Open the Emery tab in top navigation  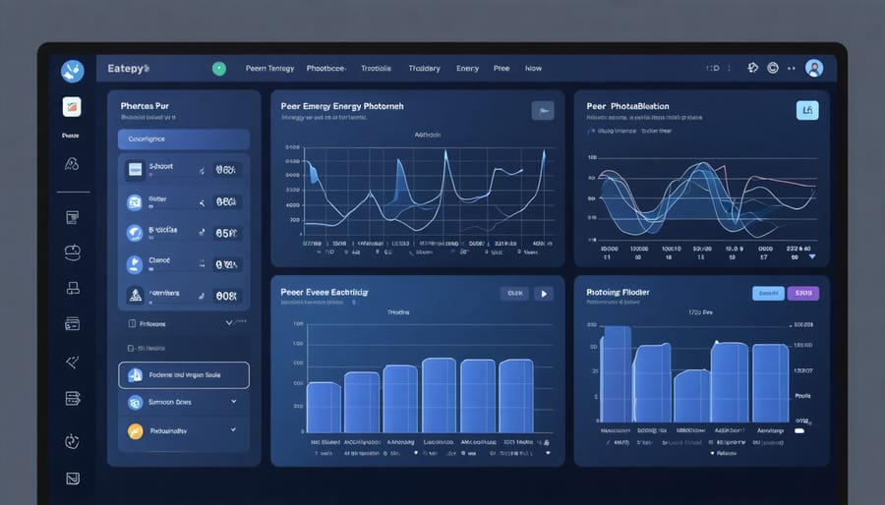coord(467,69)
